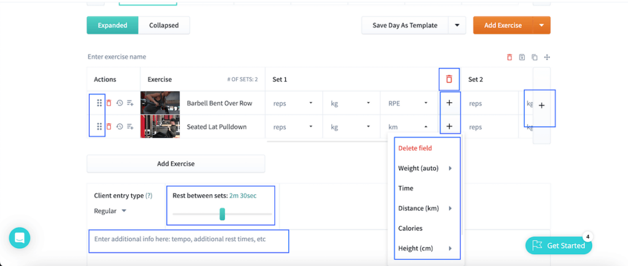Screen dimensions: 628x266
Task: Open the chat widget icon
Action: coord(20,238)
